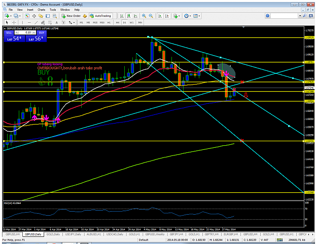Launch MetaEditor from the toolbar
Image resolution: width=317 pixels, height=244 pixels.
[85, 16]
